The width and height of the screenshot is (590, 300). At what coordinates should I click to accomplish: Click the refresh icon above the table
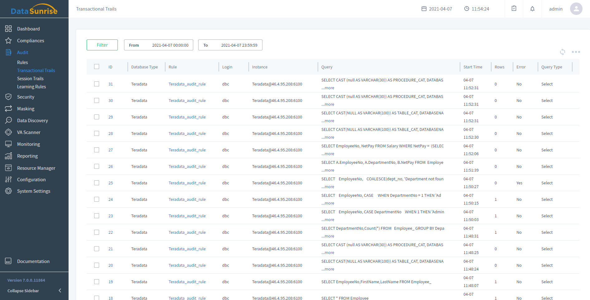tap(562, 52)
